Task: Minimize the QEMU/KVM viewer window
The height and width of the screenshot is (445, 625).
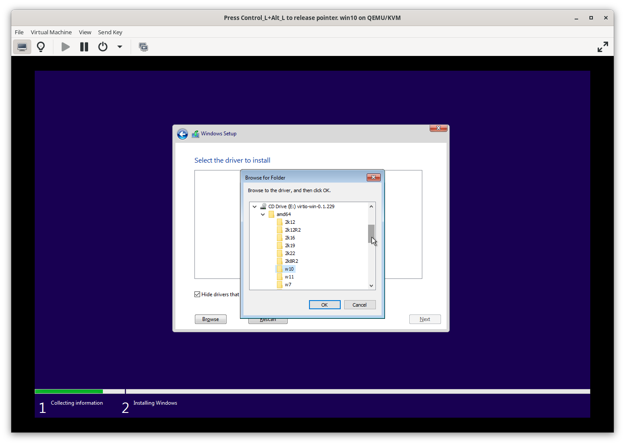Action: coord(576,18)
